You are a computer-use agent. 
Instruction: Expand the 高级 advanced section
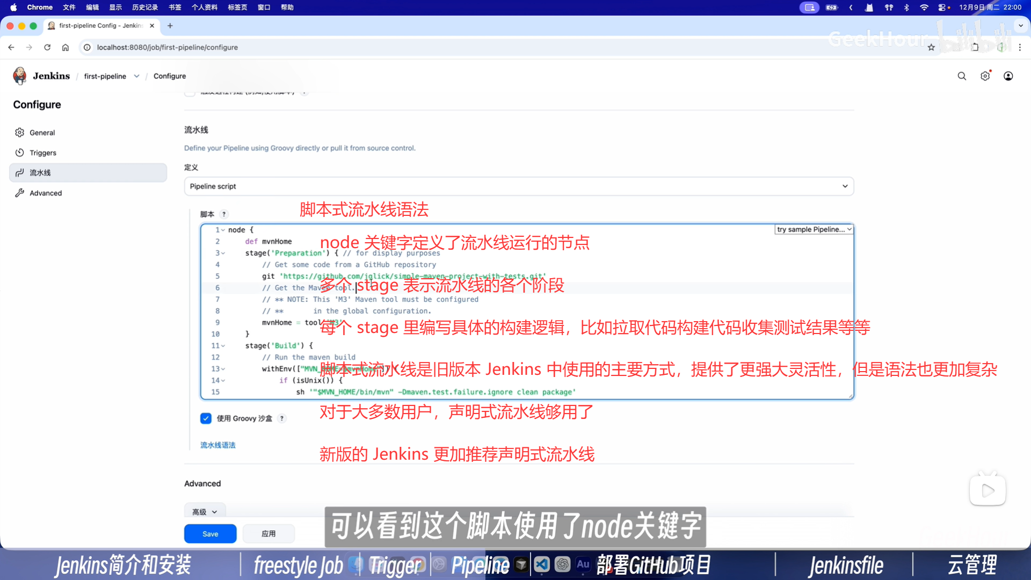pos(205,512)
